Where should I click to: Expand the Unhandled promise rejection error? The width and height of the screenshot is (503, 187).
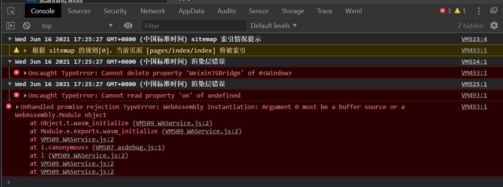pyautogui.click(x=17, y=107)
